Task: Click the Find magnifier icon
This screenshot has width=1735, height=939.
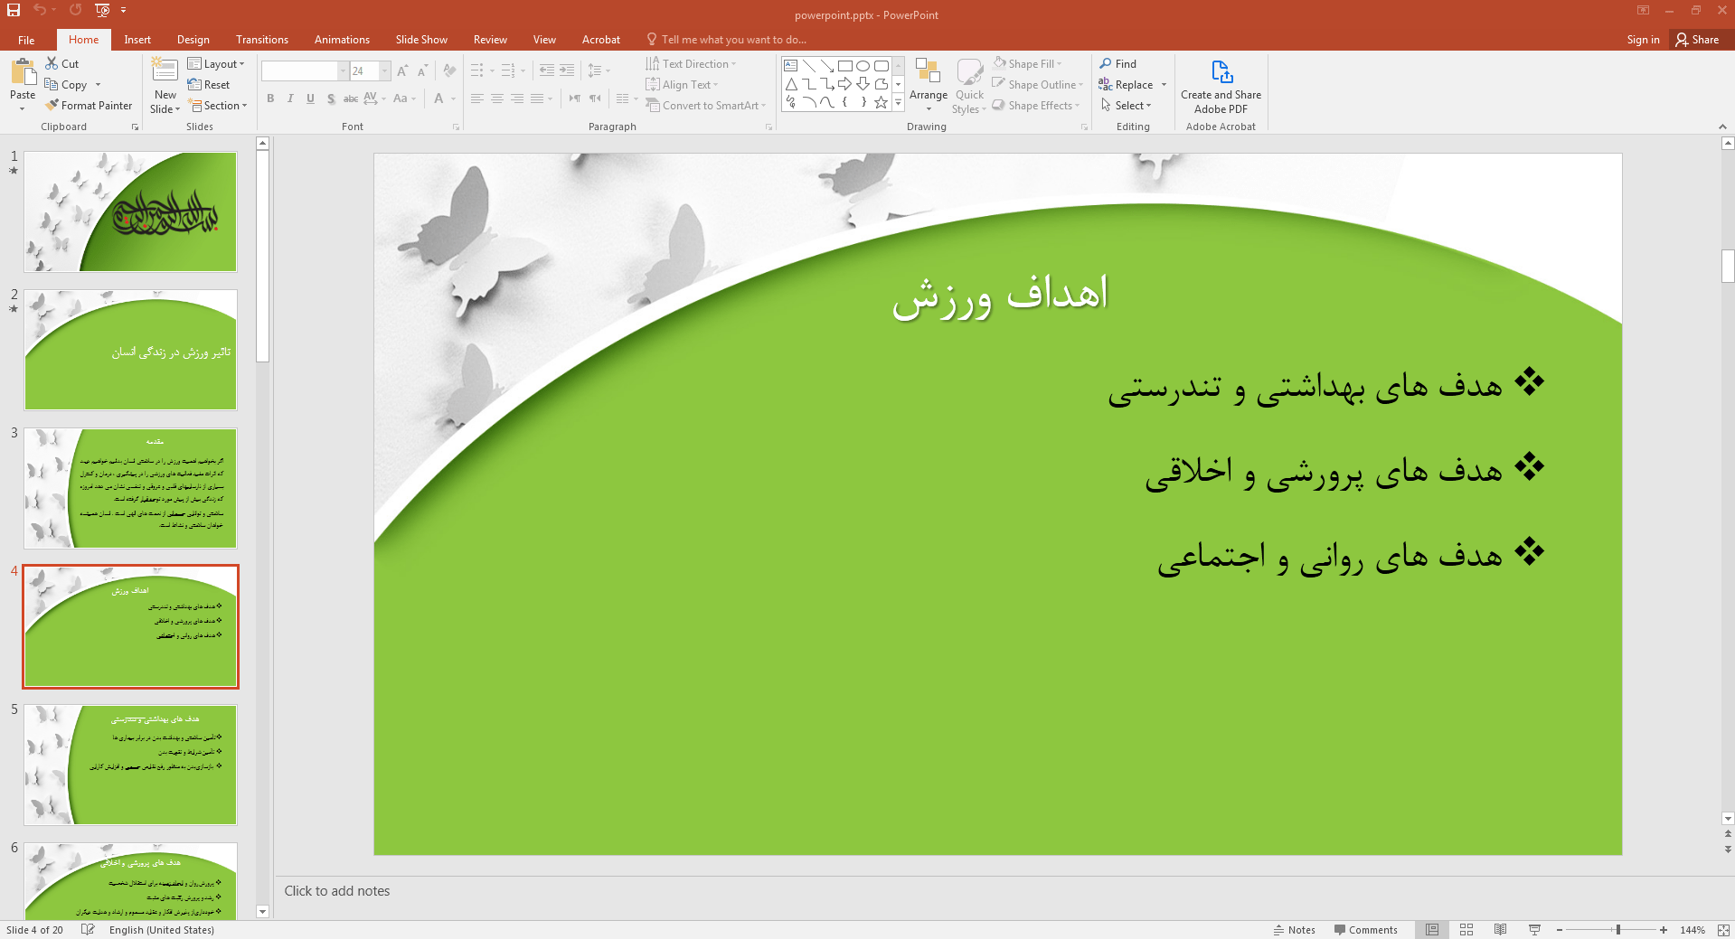Action: (x=1105, y=63)
